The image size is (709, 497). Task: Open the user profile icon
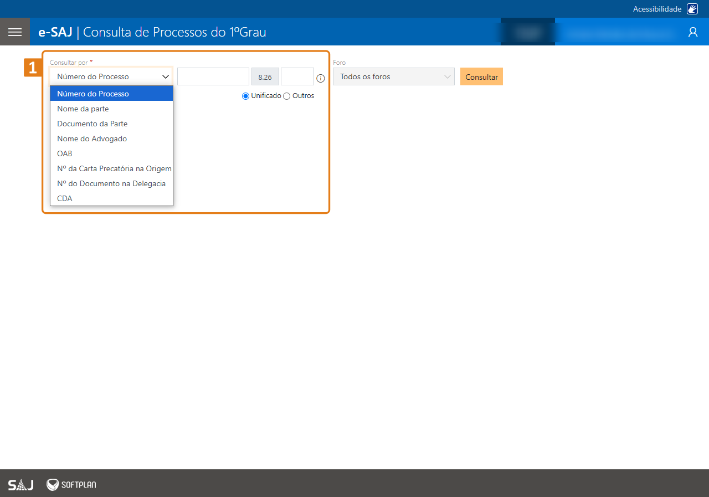[x=693, y=32]
